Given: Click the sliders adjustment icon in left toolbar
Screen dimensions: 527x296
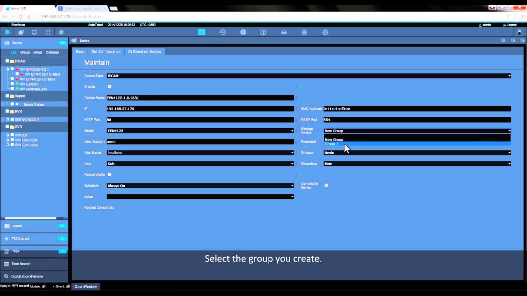Looking at the screenshot, I should click(61, 32).
